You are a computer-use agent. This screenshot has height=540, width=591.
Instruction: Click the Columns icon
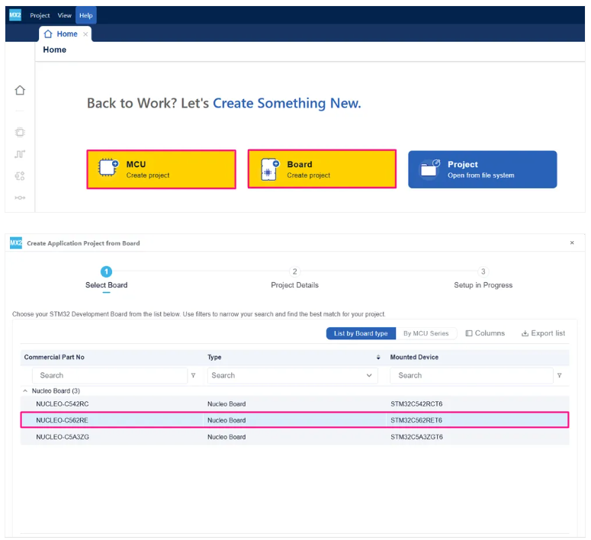coord(469,333)
